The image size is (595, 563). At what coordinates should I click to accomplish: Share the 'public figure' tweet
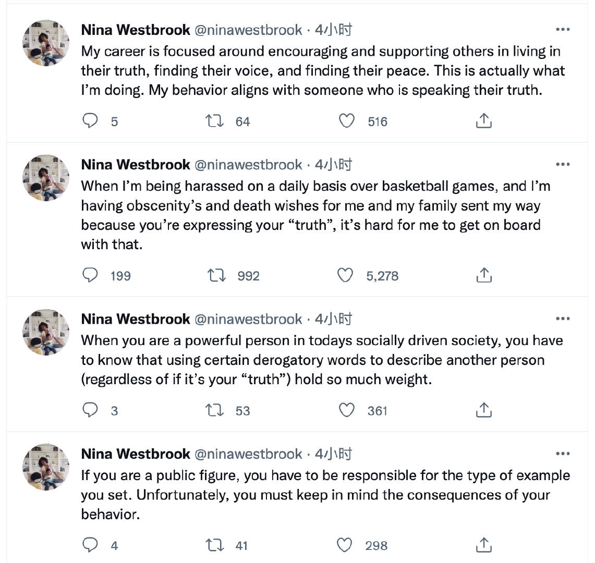pyautogui.click(x=484, y=545)
